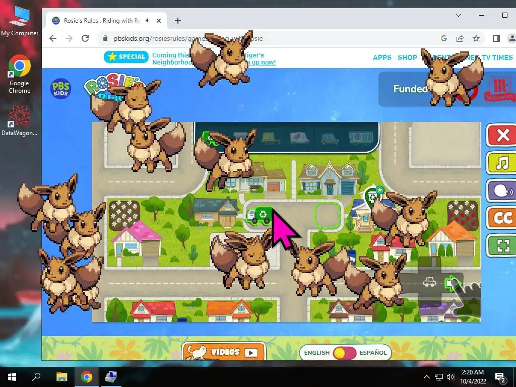The image size is (516, 387).
Task: Select the ice cream truck vehicle in tray
Action: click(270, 138)
